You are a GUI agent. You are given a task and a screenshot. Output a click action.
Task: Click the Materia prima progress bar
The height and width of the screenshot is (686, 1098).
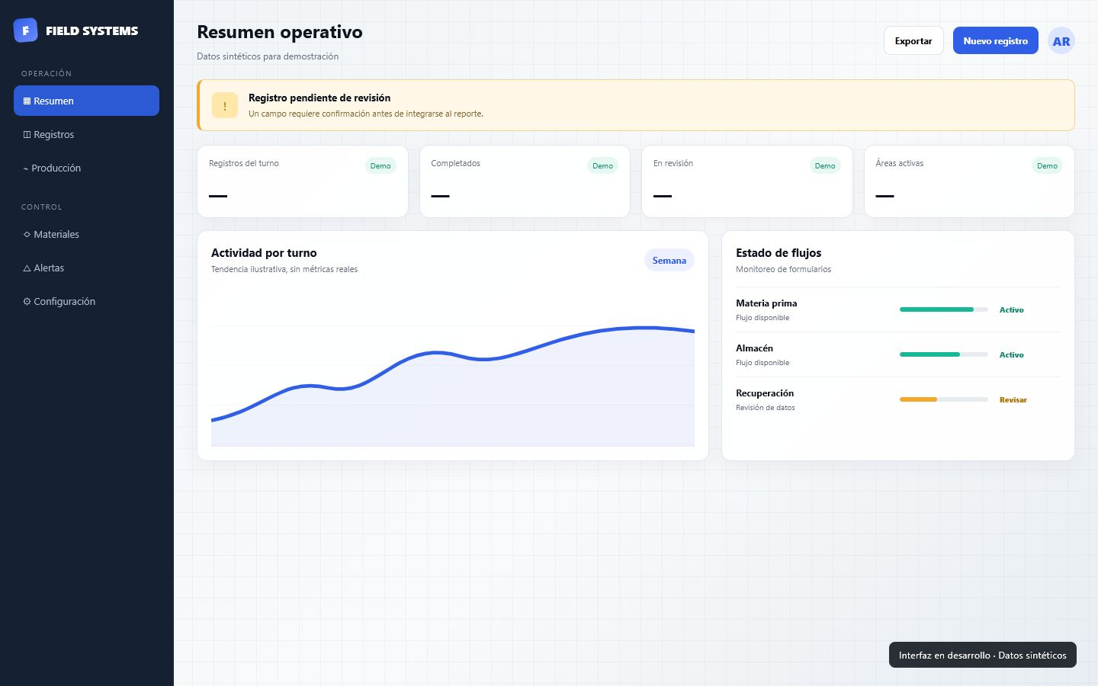pos(944,309)
